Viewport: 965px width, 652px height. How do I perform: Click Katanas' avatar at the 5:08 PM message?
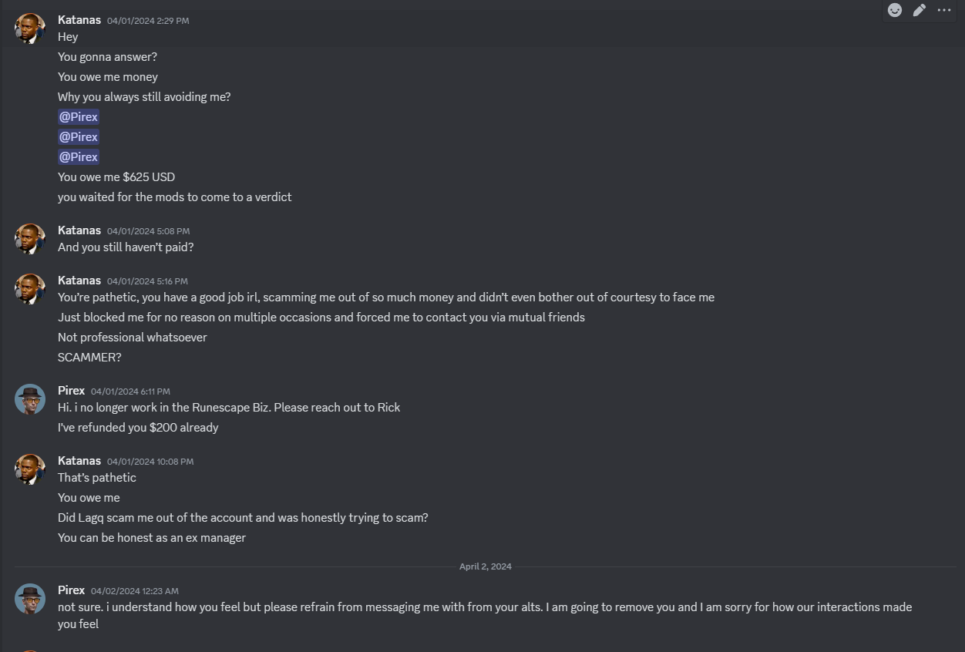coord(30,239)
